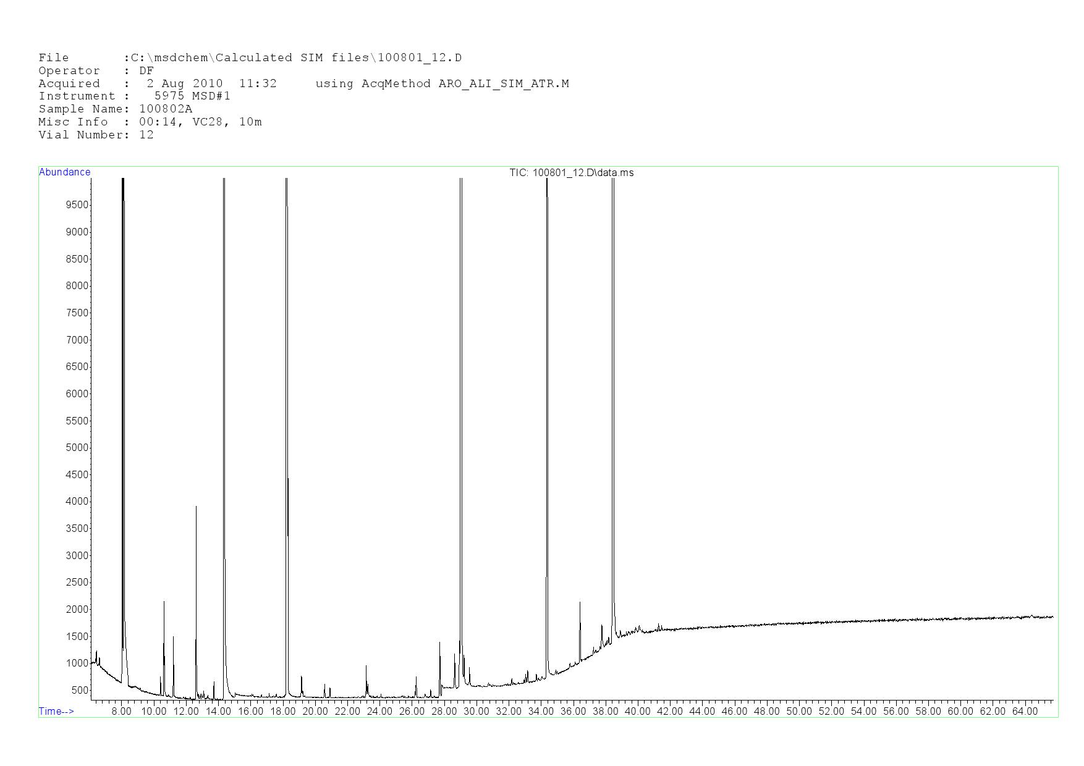This screenshot has height=766, width=1084.
Task: Click the AcqMethod name ARO_ALI_SIM_ATR.M
Action: [x=503, y=83]
